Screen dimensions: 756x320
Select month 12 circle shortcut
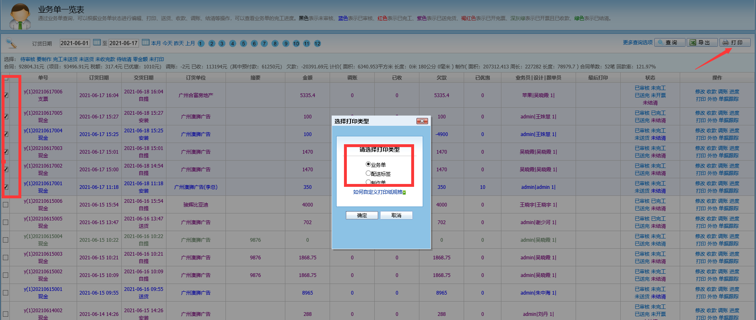[x=317, y=43]
